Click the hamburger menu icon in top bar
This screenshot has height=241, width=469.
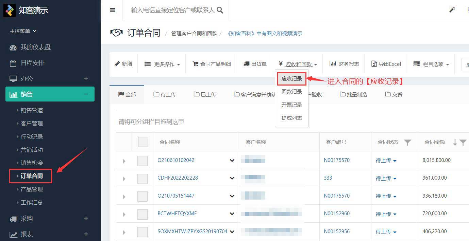point(113,10)
